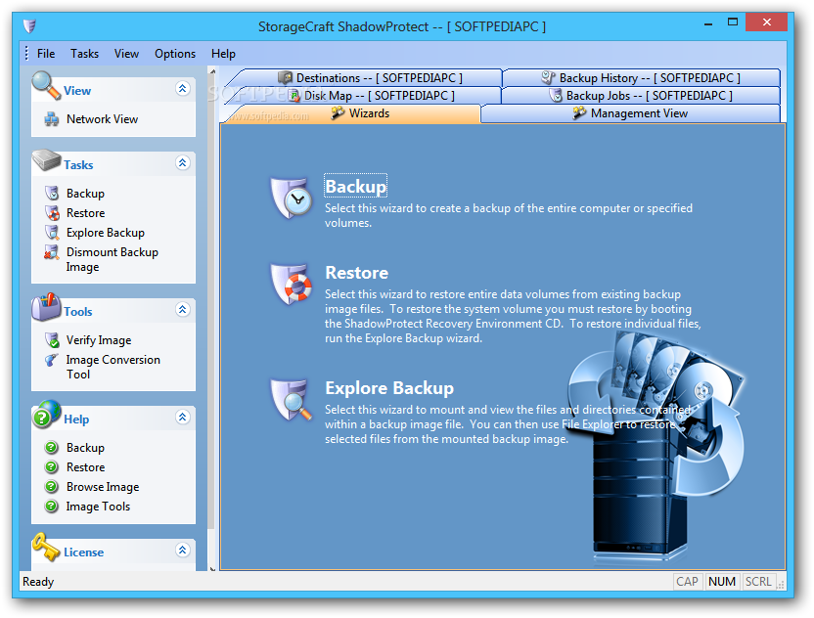Click the ShadowProtect shield title bar icon
The height and width of the screenshot is (618, 814).
(x=30, y=26)
